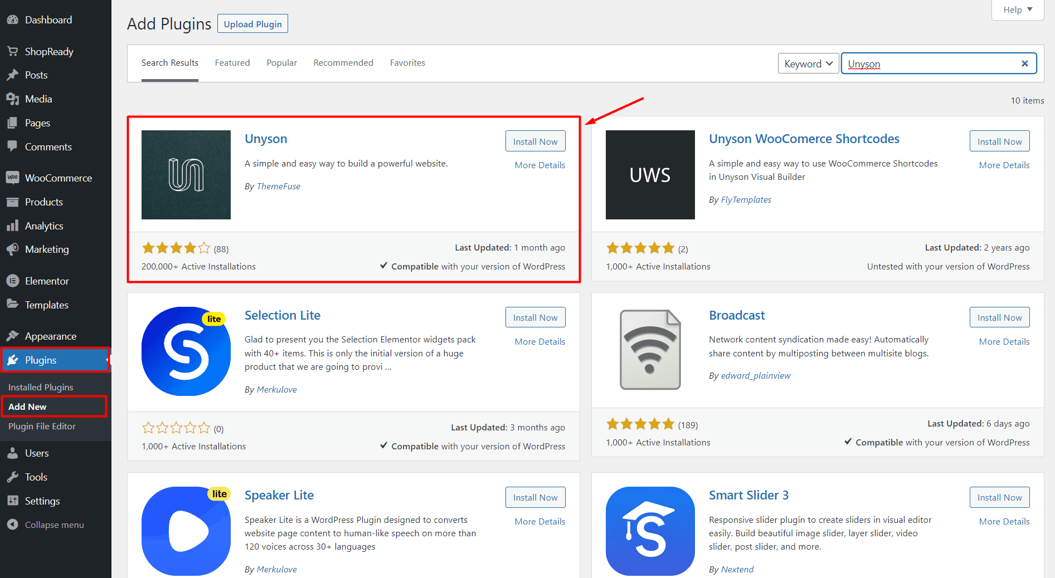Install the Unyson plugin by ThemeFuse
Screen dimensions: 1055x578
[535, 141]
